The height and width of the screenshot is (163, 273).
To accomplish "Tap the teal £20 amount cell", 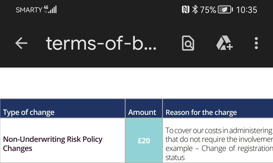I will point(144,140).
